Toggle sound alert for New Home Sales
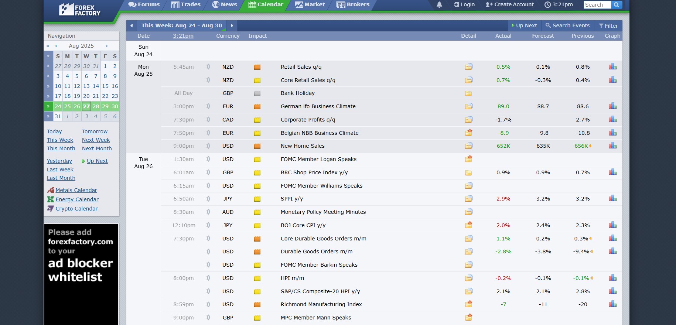This screenshot has width=676, height=325. click(x=208, y=146)
